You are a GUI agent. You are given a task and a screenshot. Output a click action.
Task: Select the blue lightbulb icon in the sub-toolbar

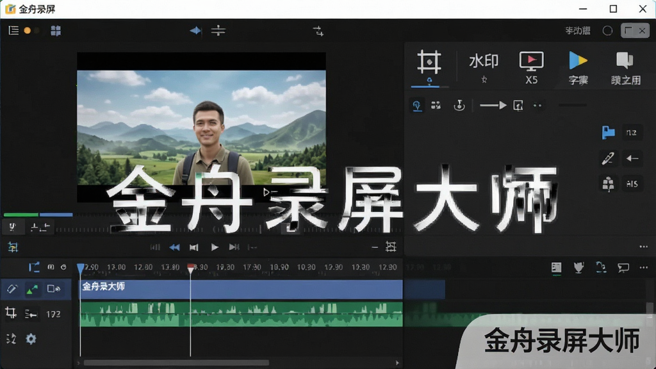(x=416, y=106)
